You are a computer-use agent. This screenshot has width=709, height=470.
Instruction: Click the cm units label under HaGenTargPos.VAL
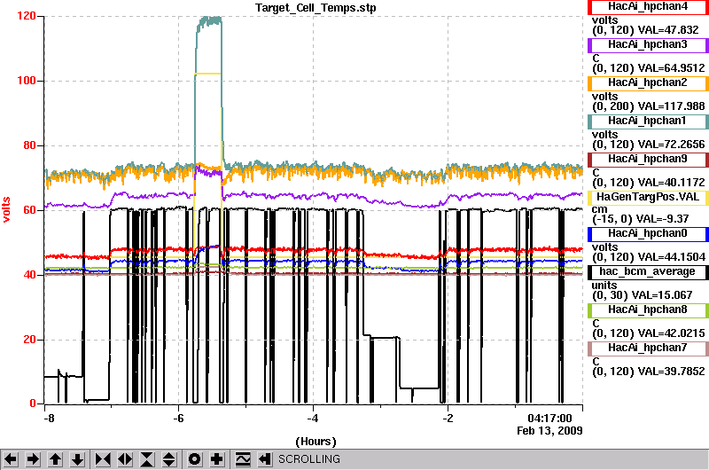click(x=600, y=209)
